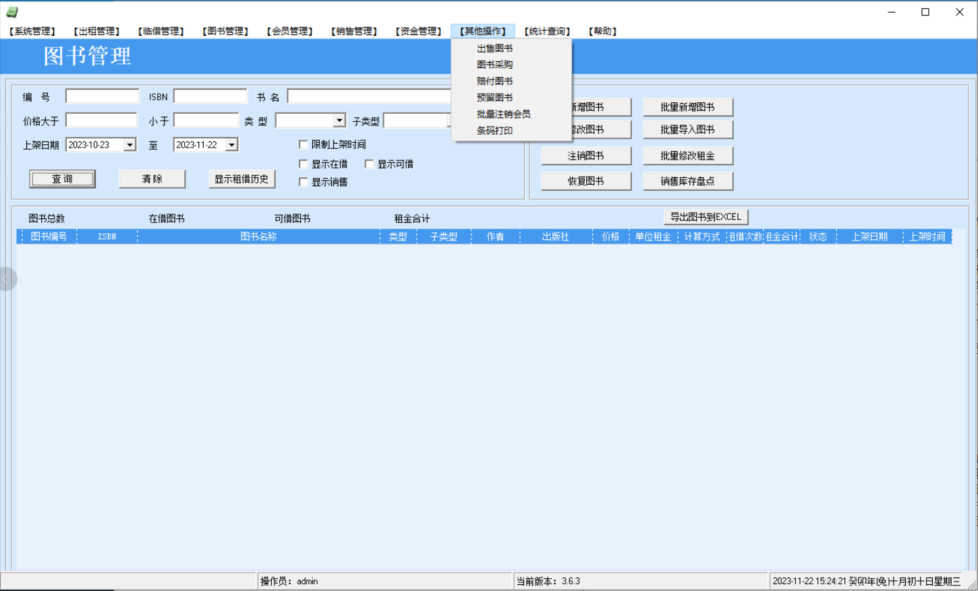This screenshot has height=591, width=978.
Task: Focus the ISBN input field
Action: coord(210,96)
